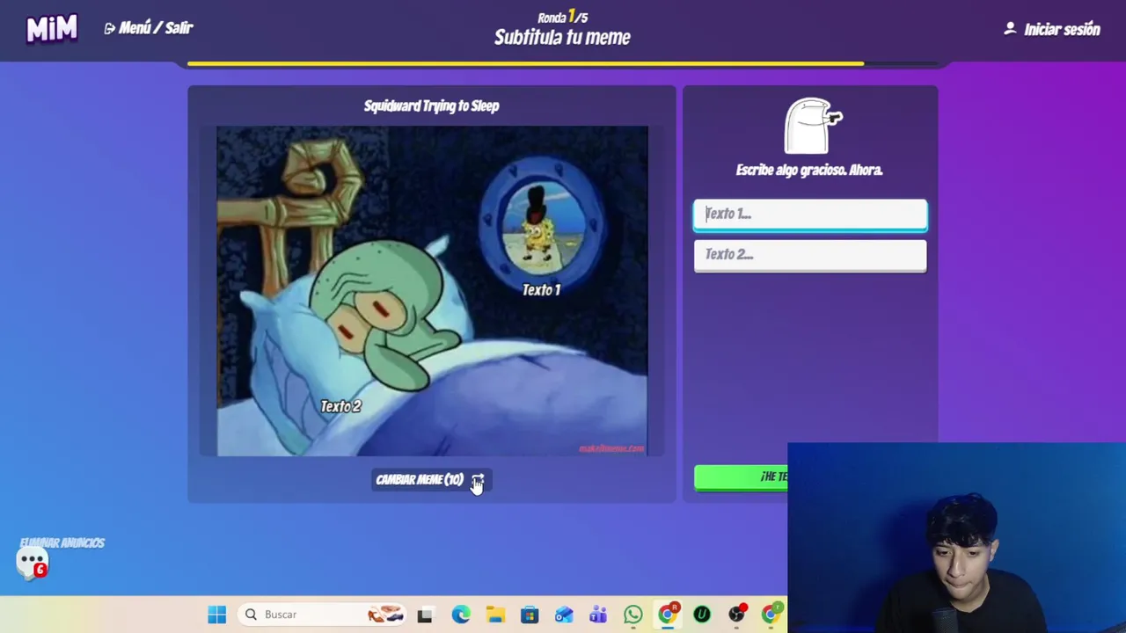Open Microsoft Store from the taskbar
1126x633 pixels.
click(x=530, y=615)
